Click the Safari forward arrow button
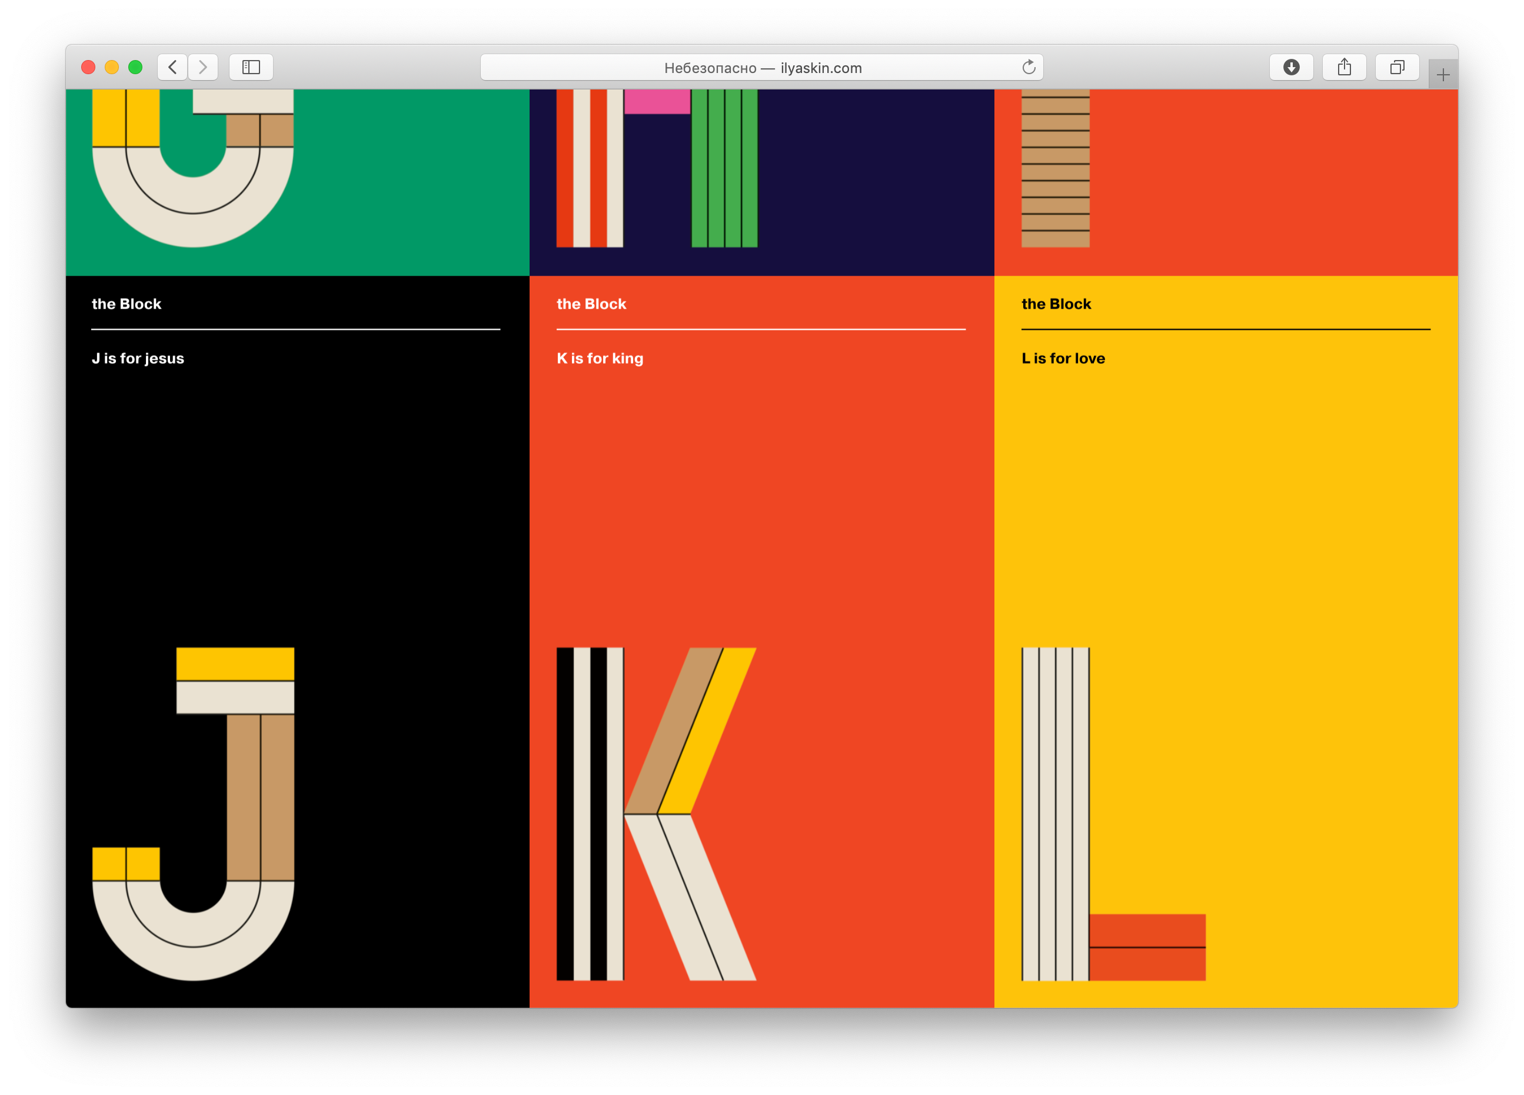 (203, 67)
